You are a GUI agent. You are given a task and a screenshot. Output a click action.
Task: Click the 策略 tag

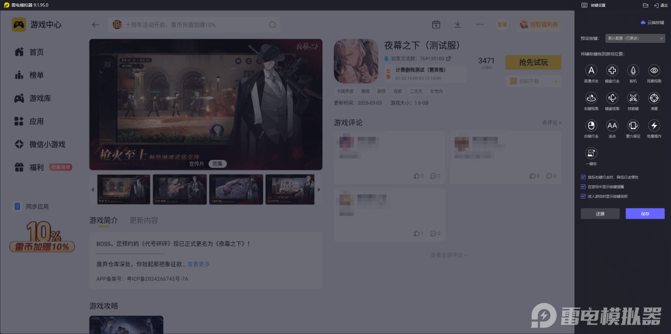coord(365,92)
